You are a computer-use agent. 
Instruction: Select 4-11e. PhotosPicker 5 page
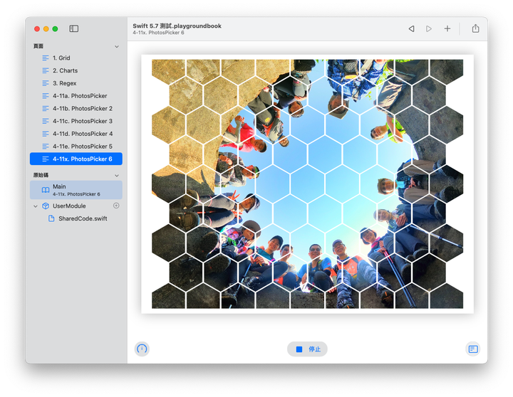(76, 147)
